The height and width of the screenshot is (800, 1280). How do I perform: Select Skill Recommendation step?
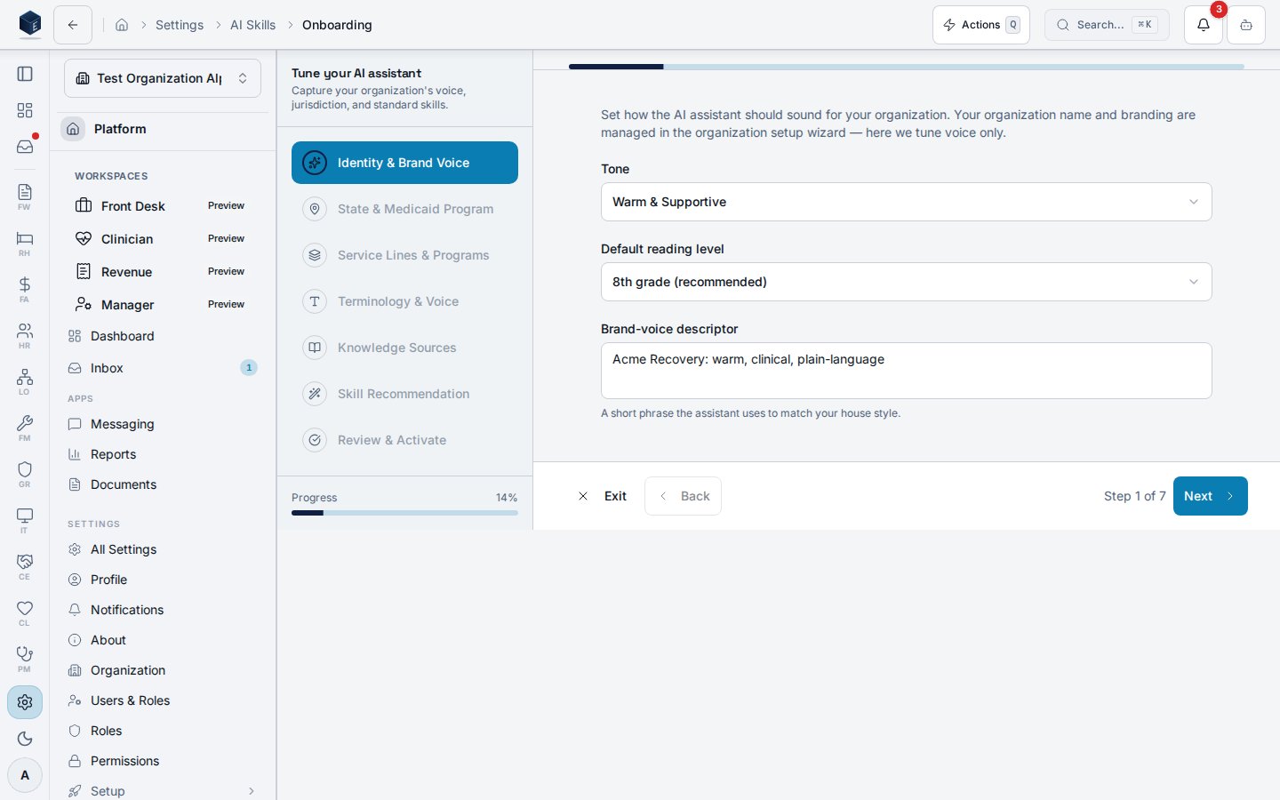coord(404,394)
